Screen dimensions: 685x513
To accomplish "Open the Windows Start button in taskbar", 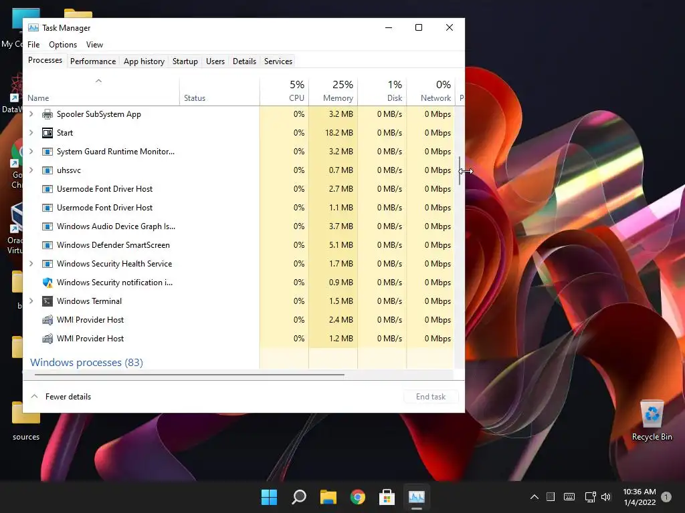I will click(x=269, y=497).
